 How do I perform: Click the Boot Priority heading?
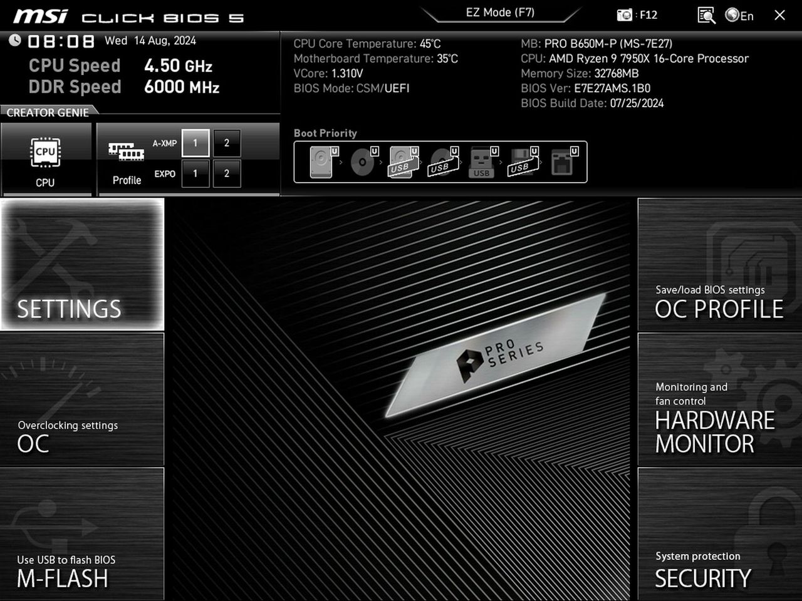coord(325,133)
